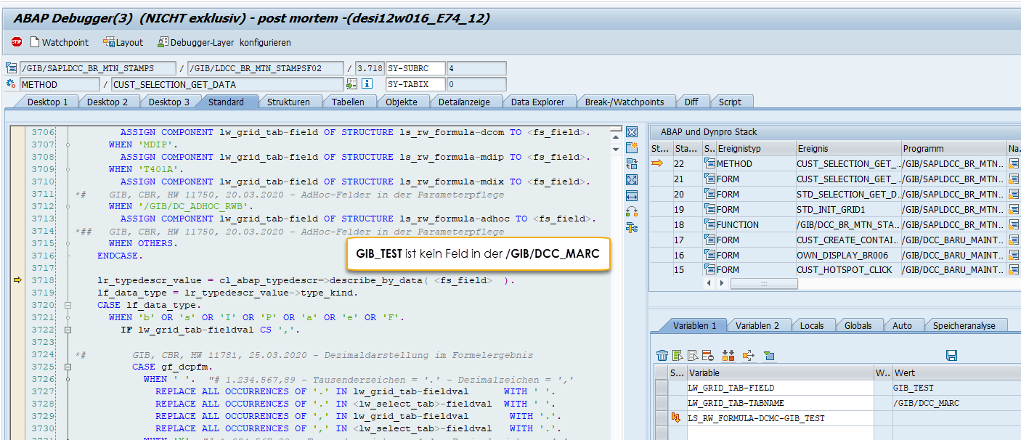Switch to the Tabellen tab
The width and height of the screenshot is (1021, 440).
tap(348, 102)
